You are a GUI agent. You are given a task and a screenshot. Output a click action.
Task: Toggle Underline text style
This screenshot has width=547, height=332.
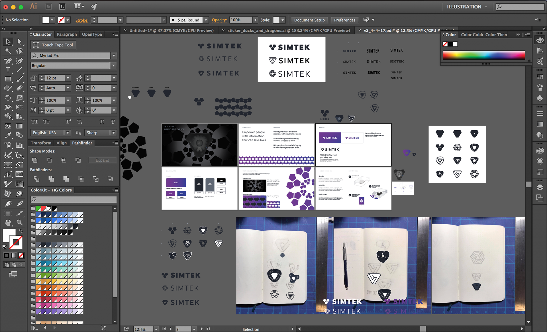coord(102,122)
